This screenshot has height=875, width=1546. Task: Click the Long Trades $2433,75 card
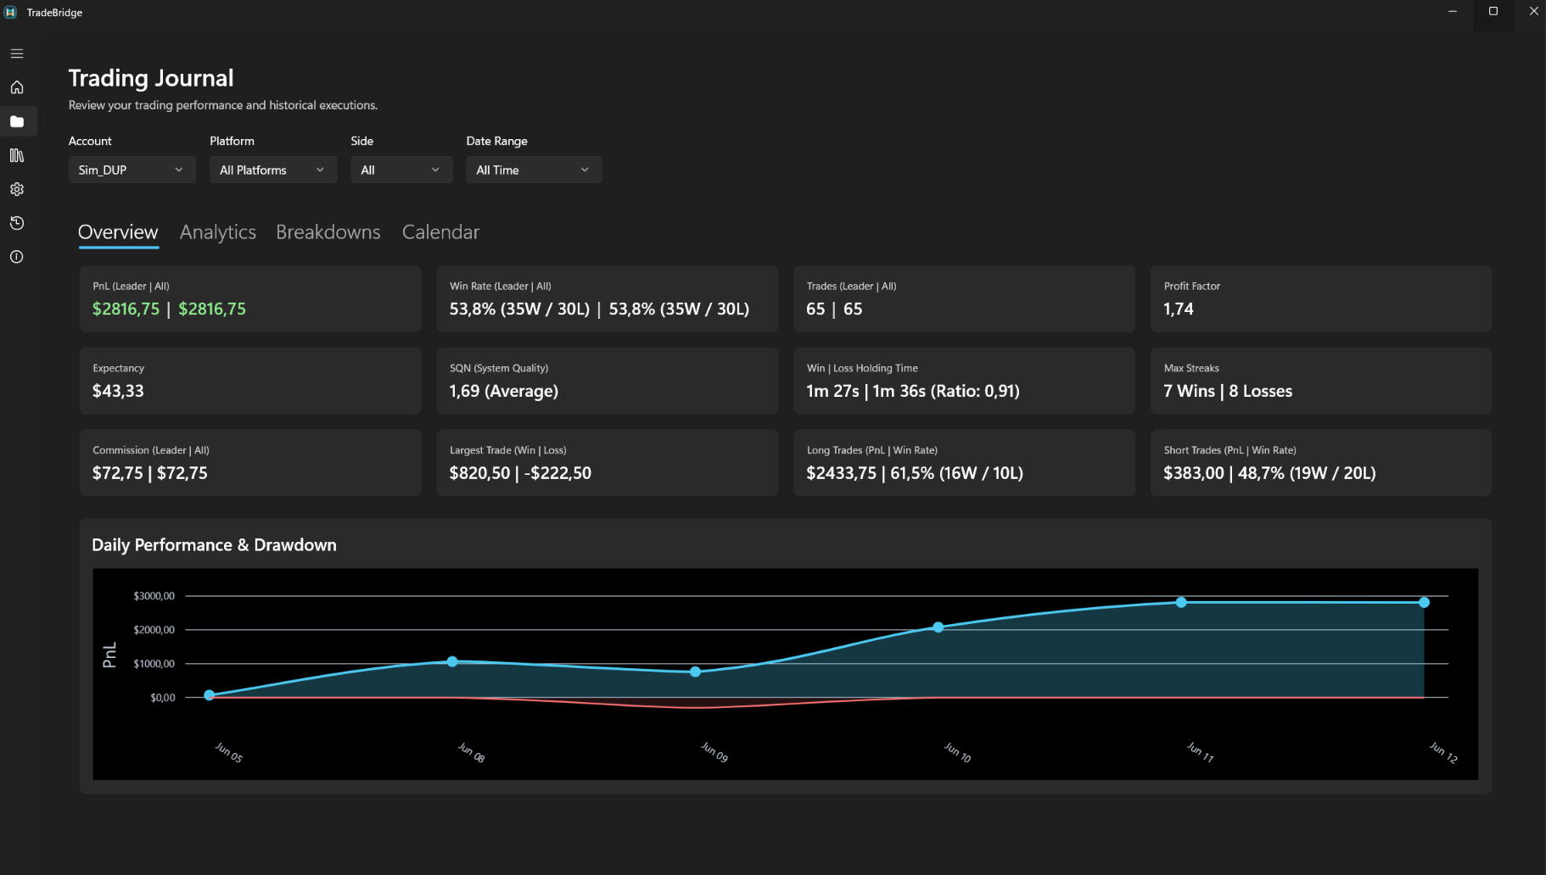(964, 463)
